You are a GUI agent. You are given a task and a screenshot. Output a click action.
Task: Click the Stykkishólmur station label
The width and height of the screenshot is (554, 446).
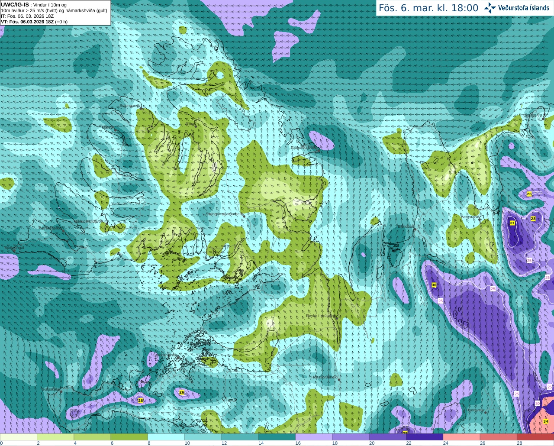[x=165, y=355]
